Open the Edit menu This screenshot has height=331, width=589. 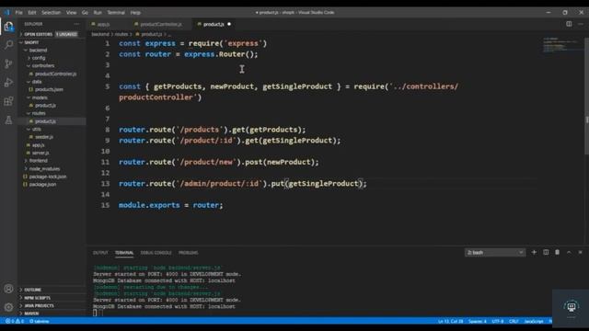[x=32, y=12]
